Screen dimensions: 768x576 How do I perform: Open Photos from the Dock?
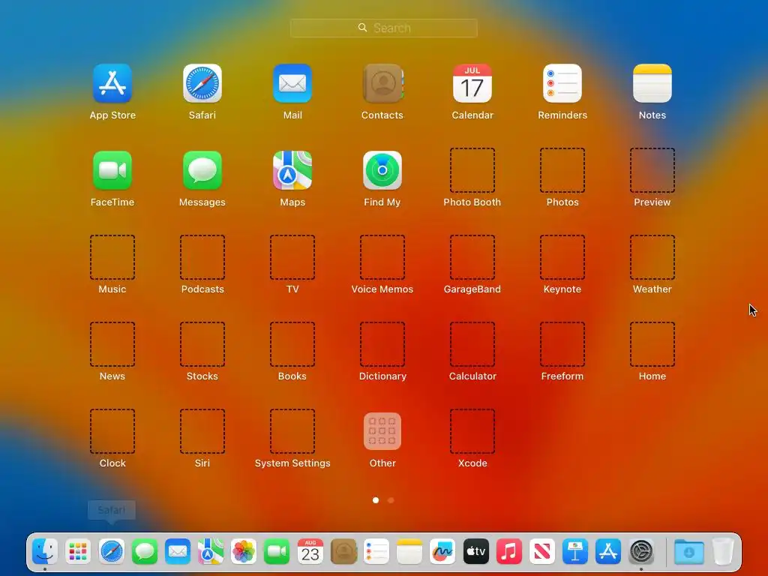point(244,551)
